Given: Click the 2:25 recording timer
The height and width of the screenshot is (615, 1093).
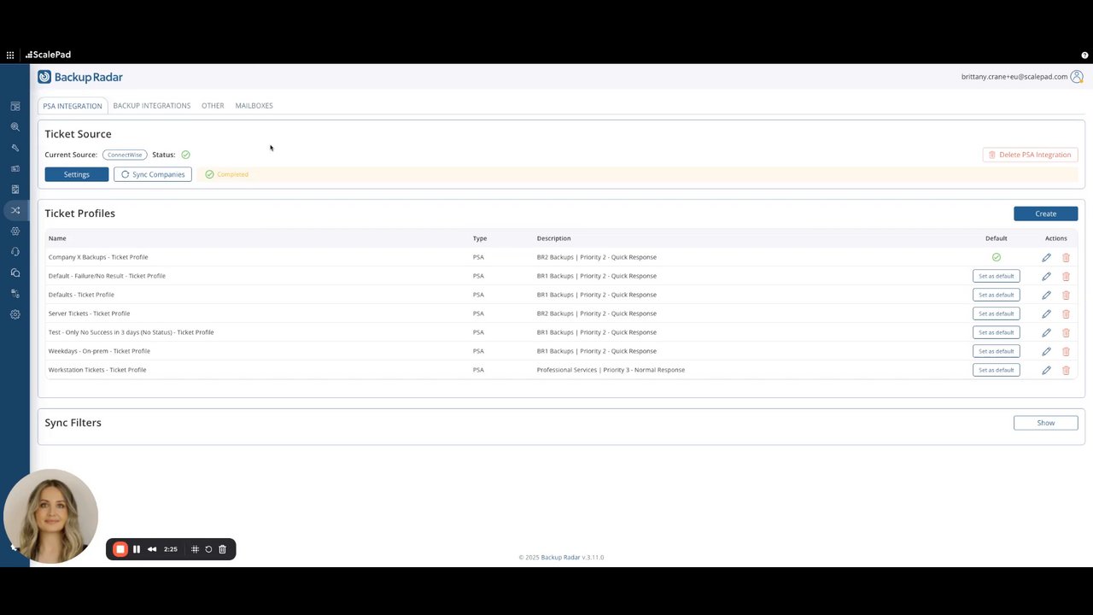Looking at the screenshot, I should 171,549.
